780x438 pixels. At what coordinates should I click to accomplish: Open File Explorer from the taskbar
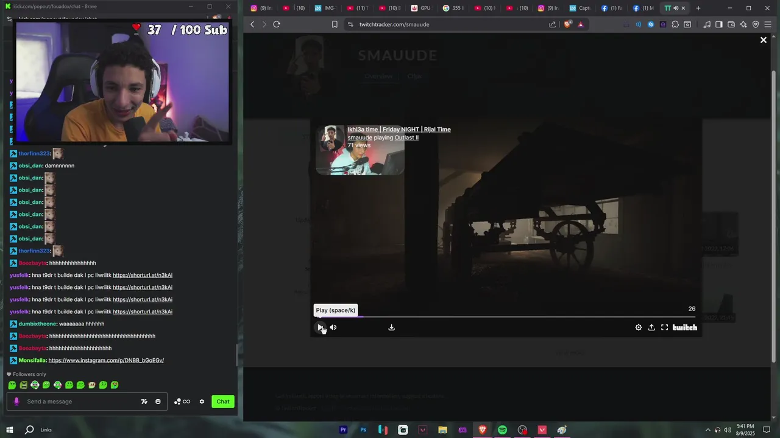[442, 430]
